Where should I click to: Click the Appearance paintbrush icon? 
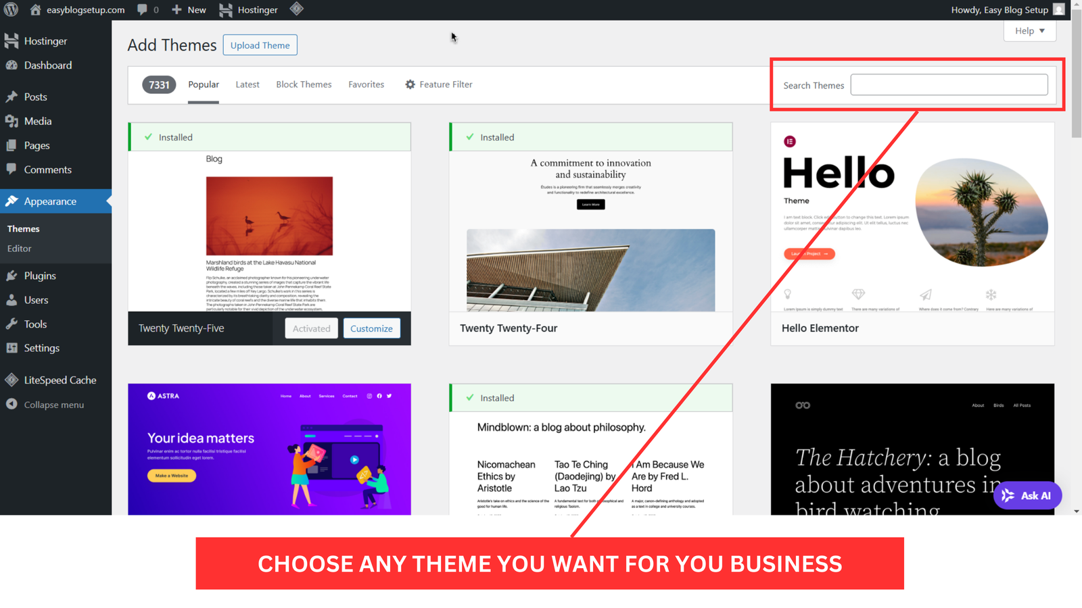click(11, 201)
